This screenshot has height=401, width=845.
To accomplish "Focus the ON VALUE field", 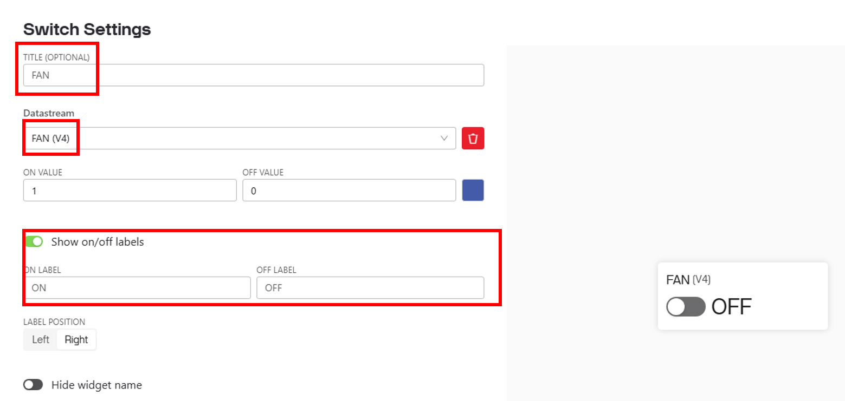I will 130,190.
